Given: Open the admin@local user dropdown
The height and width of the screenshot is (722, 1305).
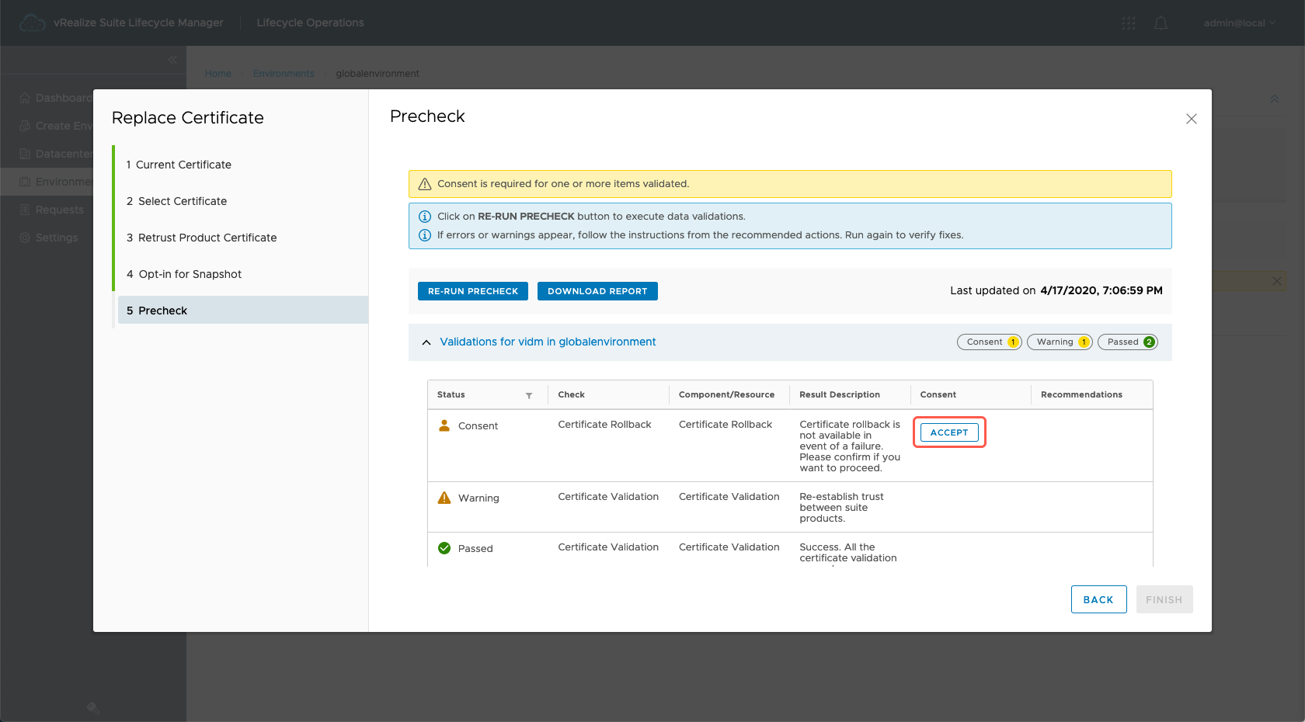Looking at the screenshot, I should 1239,23.
